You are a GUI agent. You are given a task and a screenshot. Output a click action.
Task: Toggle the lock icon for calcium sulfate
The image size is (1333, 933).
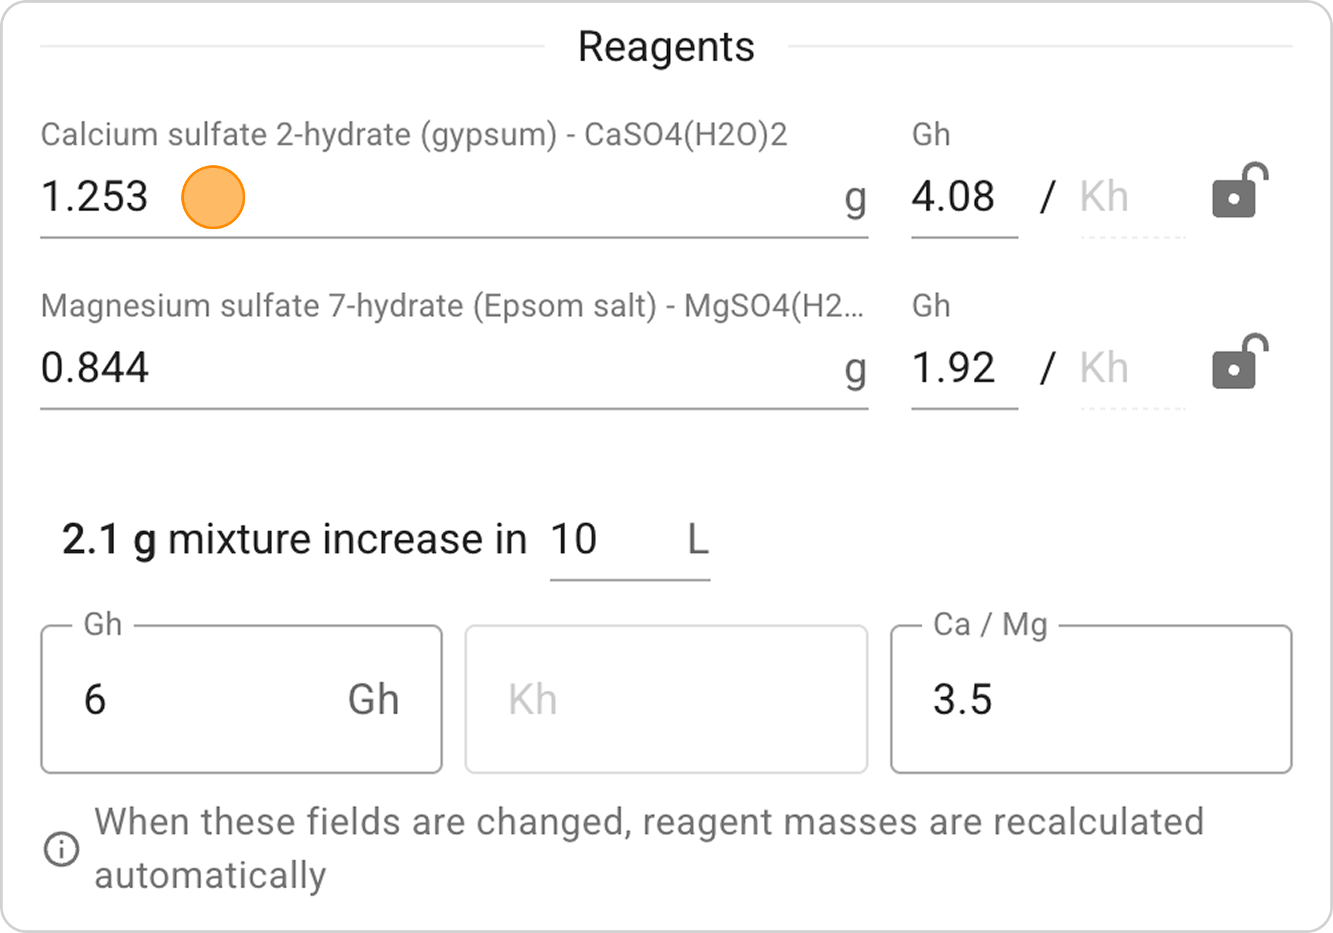[1238, 191]
